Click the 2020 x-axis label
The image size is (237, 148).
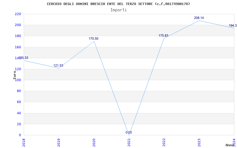[94, 142]
